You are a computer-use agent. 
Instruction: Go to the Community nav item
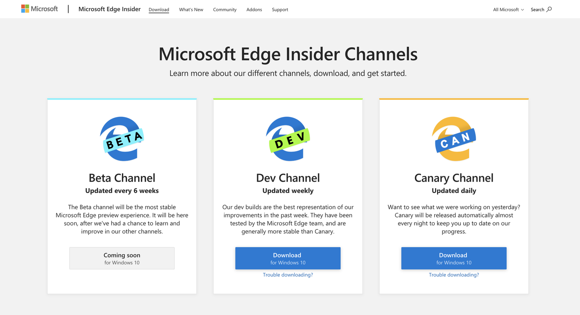tap(225, 10)
